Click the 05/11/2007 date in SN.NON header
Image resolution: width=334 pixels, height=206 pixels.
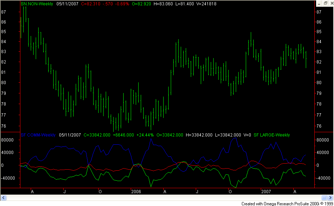tap(67, 4)
